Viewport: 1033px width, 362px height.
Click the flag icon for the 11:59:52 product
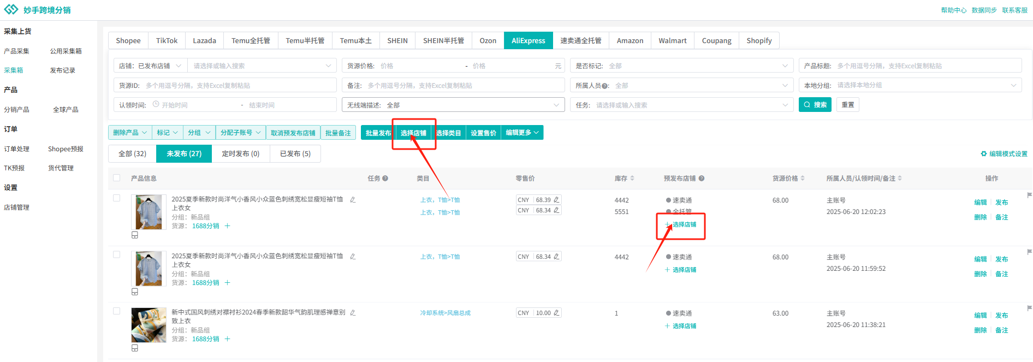(1029, 252)
